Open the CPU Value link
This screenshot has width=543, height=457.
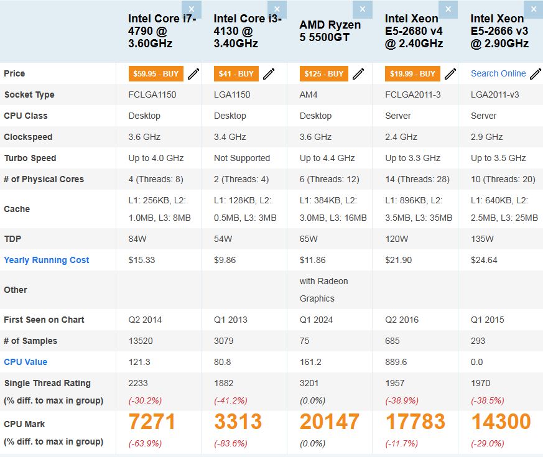(x=26, y=362)
